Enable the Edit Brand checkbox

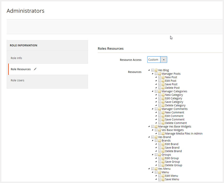click(160, 144)
